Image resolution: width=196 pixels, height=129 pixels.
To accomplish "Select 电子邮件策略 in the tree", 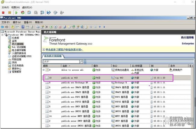I will click(19, 50).
